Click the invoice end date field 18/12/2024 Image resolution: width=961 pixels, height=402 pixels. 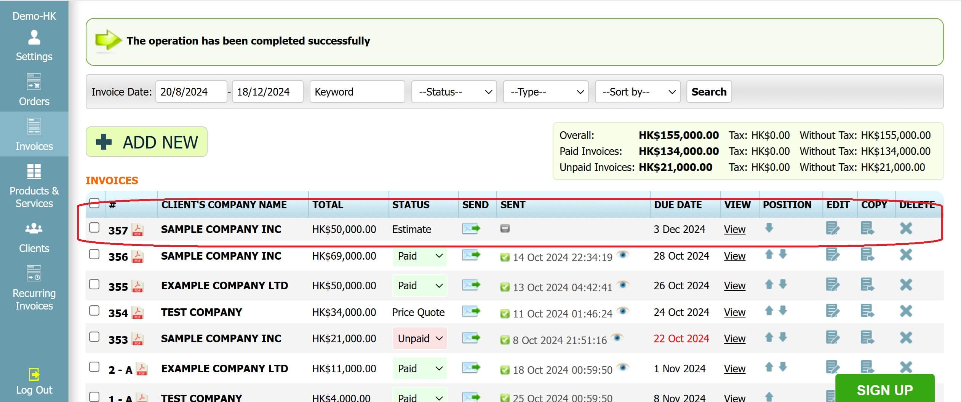tap(268, 92)
